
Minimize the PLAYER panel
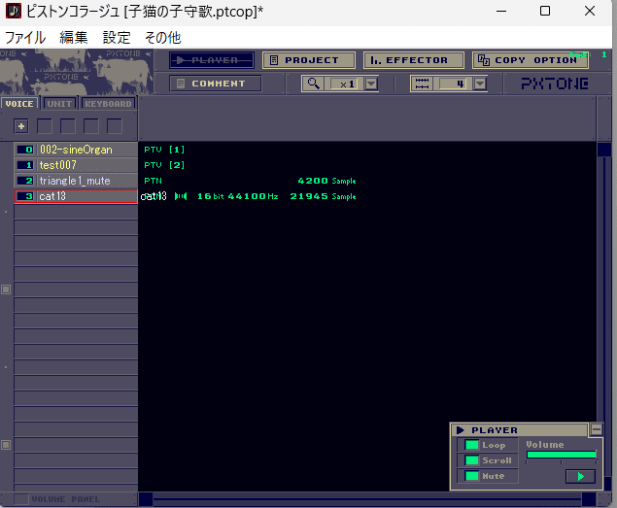(597, 429)
